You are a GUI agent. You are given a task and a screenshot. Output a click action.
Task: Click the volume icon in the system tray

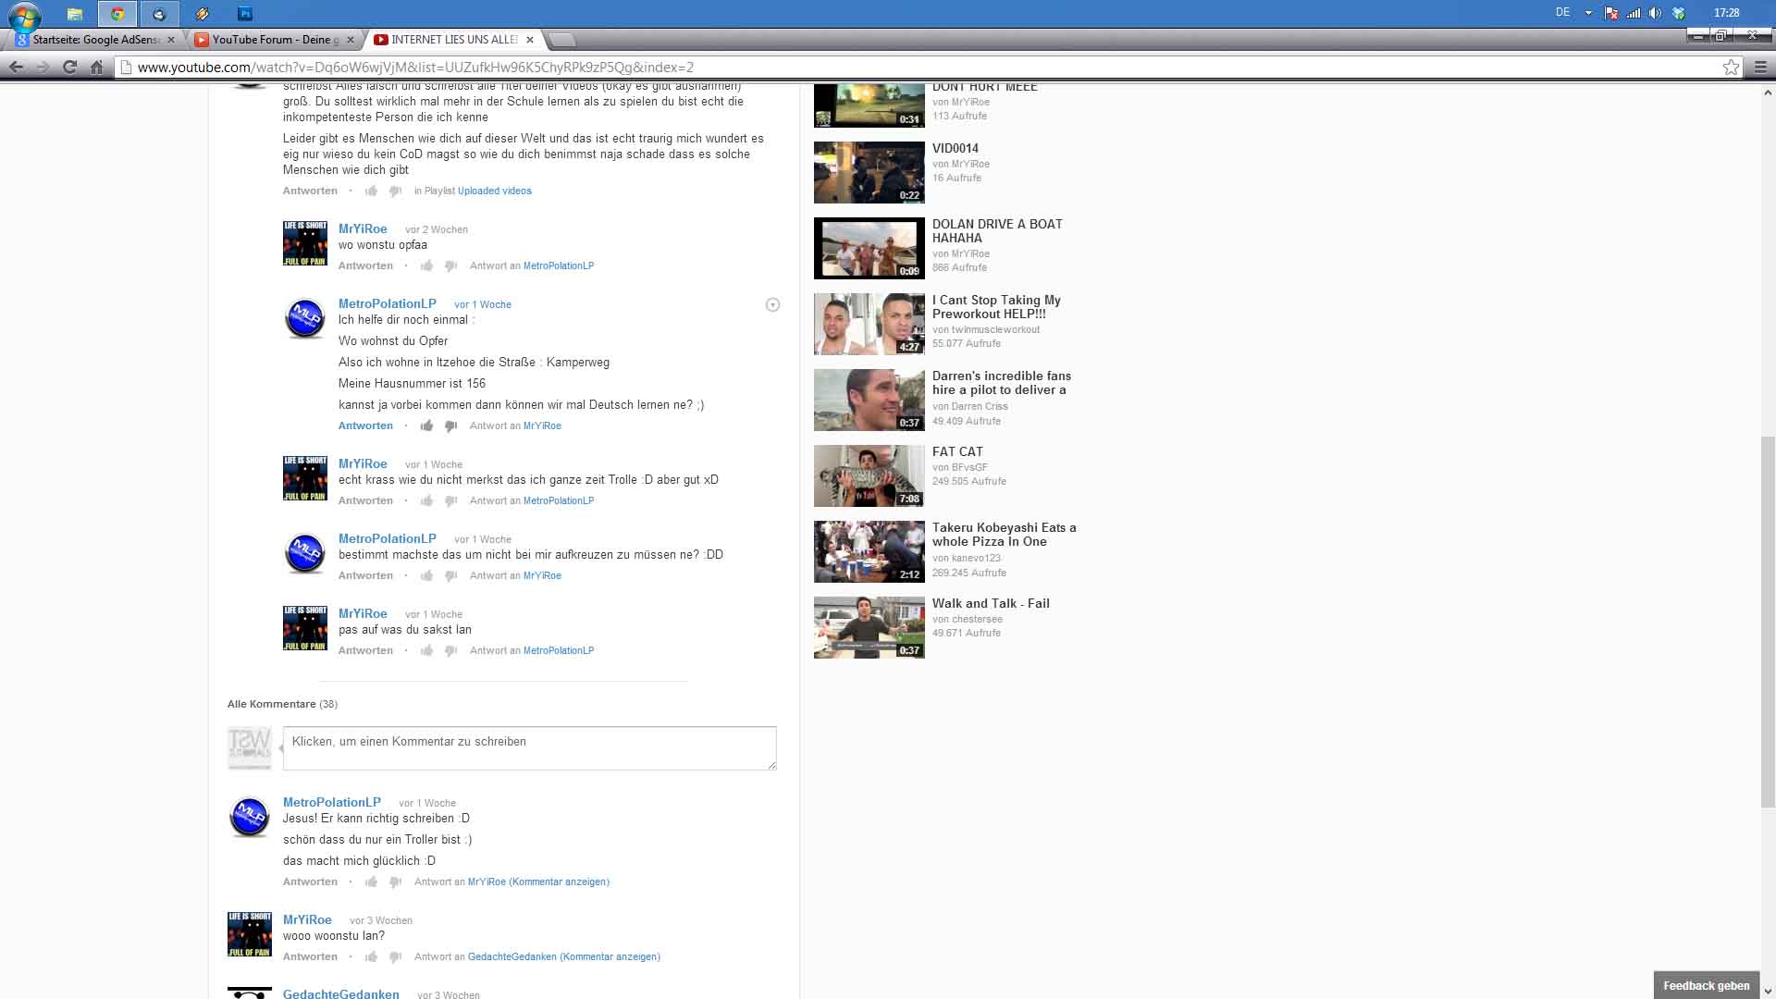point(1655,13)
